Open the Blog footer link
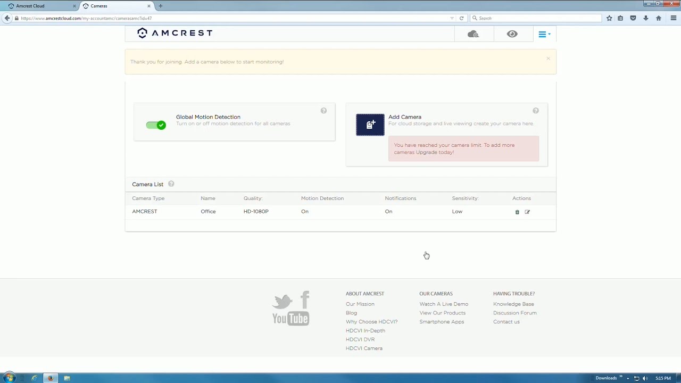The width and height of the screenshot is (681, 383). click(x=351, y=313)
